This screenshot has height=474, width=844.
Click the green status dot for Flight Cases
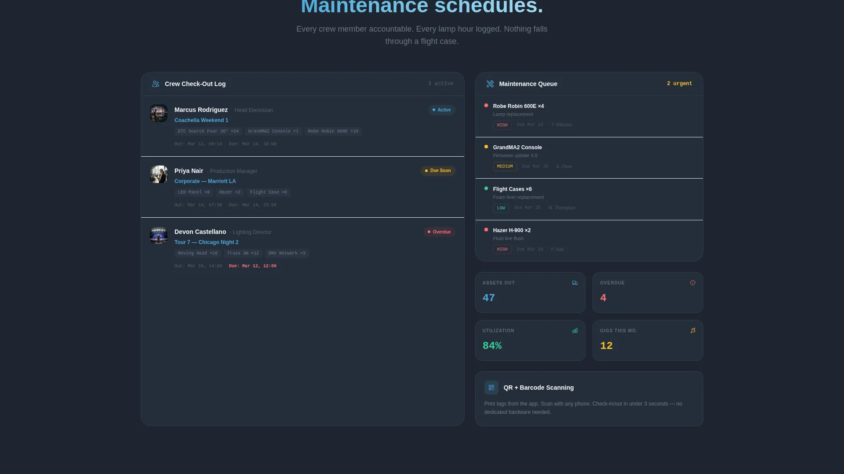point(486,188)
